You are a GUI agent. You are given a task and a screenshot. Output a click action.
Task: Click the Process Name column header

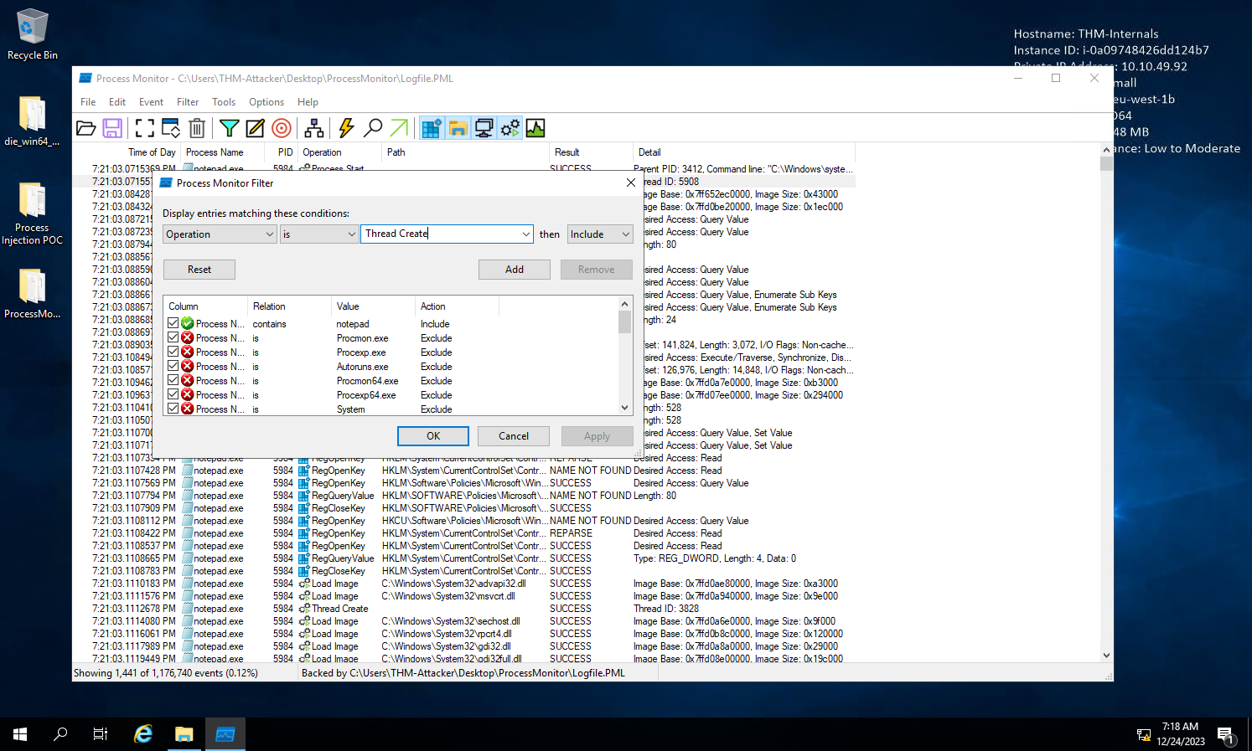(x=223, y=152)
